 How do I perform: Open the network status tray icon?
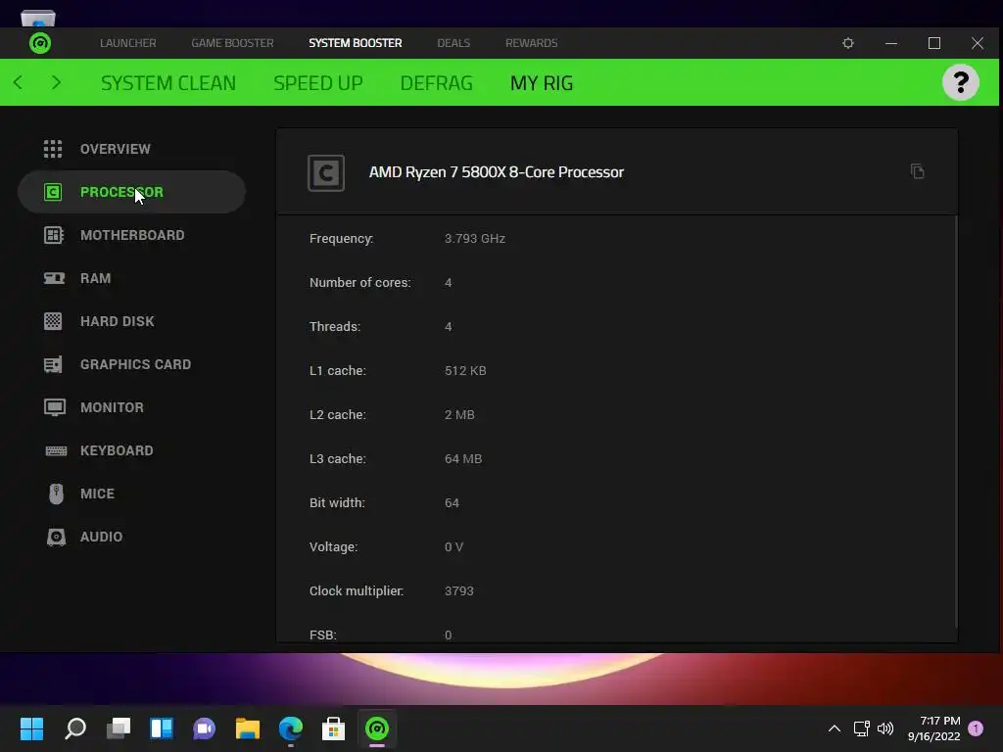(x=862, y=728)
